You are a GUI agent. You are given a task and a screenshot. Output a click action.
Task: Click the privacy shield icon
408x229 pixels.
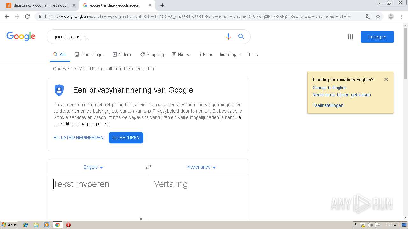pos(59,90)
